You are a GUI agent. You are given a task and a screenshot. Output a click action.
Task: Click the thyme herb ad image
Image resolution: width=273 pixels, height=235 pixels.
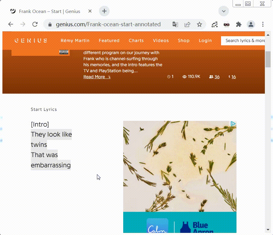click(180, 166)
